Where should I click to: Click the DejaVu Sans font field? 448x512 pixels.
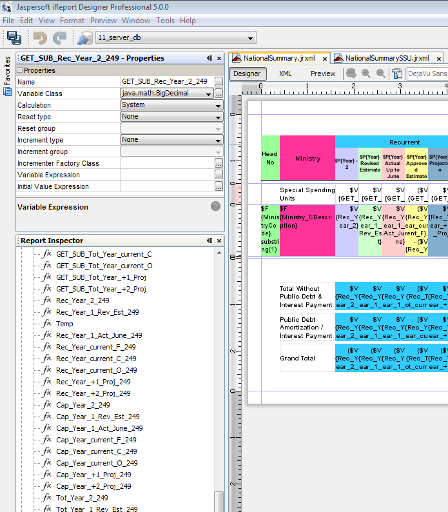click(427, 74)
